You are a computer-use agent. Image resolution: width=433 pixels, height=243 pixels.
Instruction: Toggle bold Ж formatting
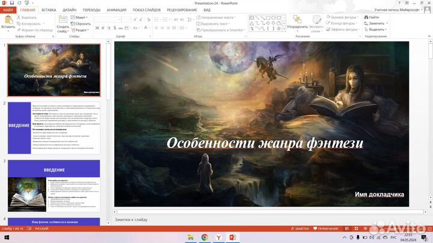pos(97,28)
